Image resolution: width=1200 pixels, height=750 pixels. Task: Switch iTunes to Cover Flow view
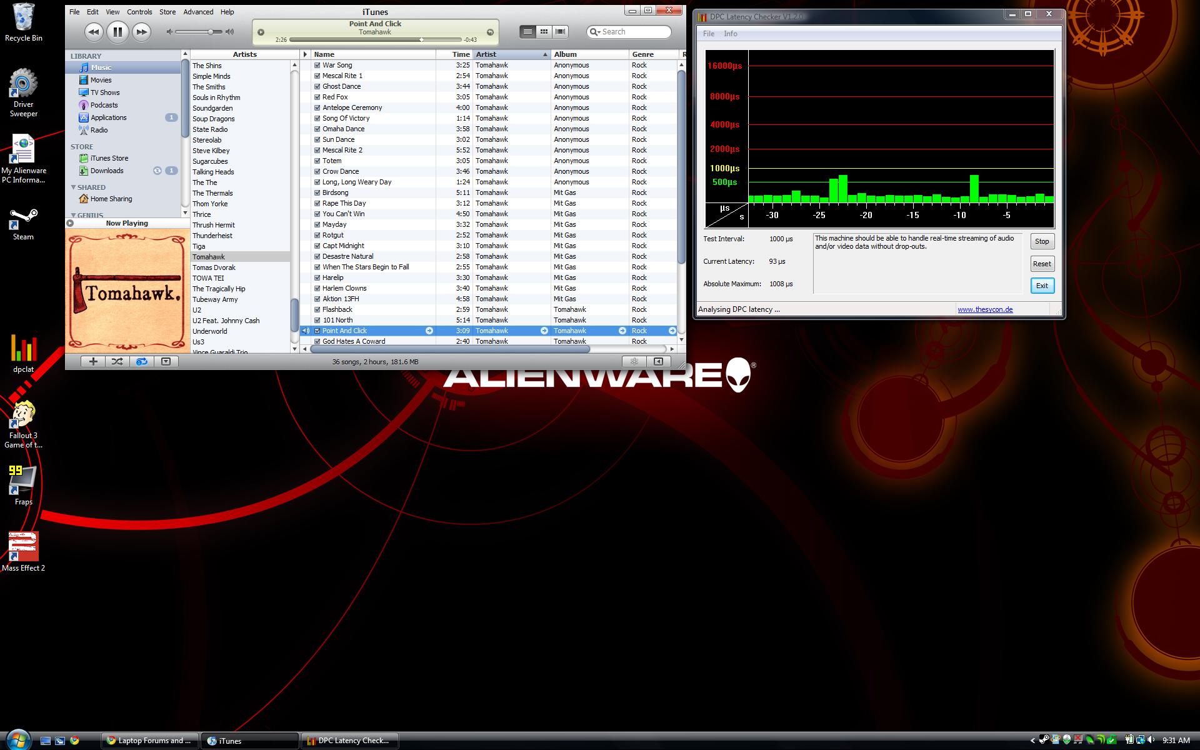pyautogui.click(x=561, y=32)
